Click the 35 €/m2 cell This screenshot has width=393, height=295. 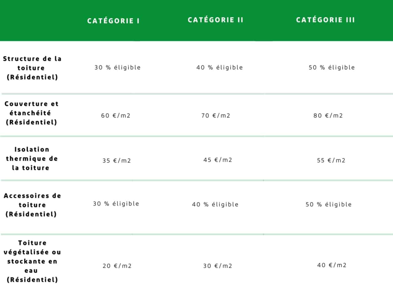117,160
